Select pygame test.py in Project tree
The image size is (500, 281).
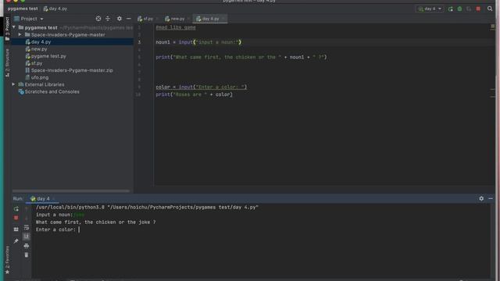48,56
